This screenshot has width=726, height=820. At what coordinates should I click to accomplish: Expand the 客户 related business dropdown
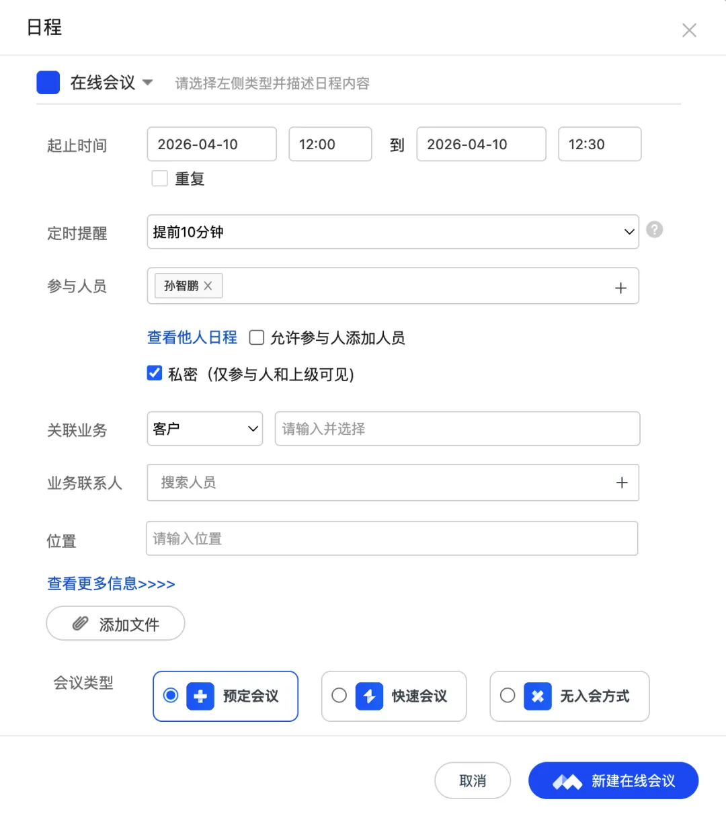[204, 429]
